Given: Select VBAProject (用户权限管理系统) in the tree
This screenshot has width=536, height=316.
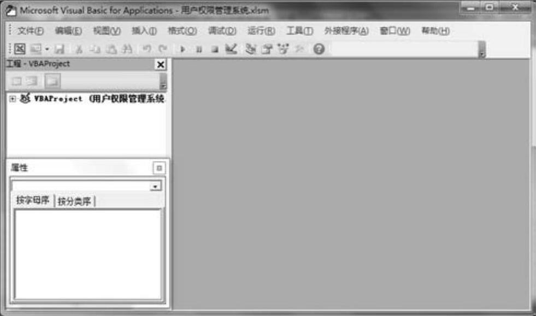Looking at the screenshot, I should [x=99, y=99].
